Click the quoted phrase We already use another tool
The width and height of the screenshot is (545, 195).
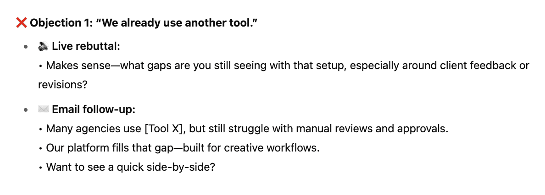pyautogui.click(x=176, y=23)
